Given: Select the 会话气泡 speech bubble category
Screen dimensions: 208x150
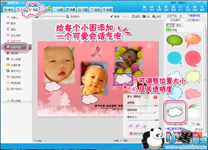Looking at the screenshot, I should pyautogui.click(x=16, y=47).
